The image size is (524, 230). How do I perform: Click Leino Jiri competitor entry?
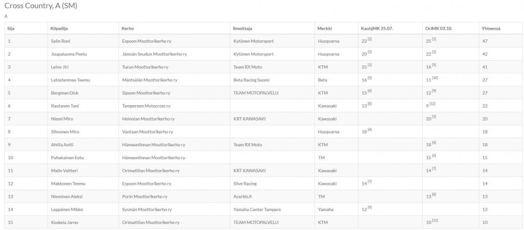click(x=60, y=67)
